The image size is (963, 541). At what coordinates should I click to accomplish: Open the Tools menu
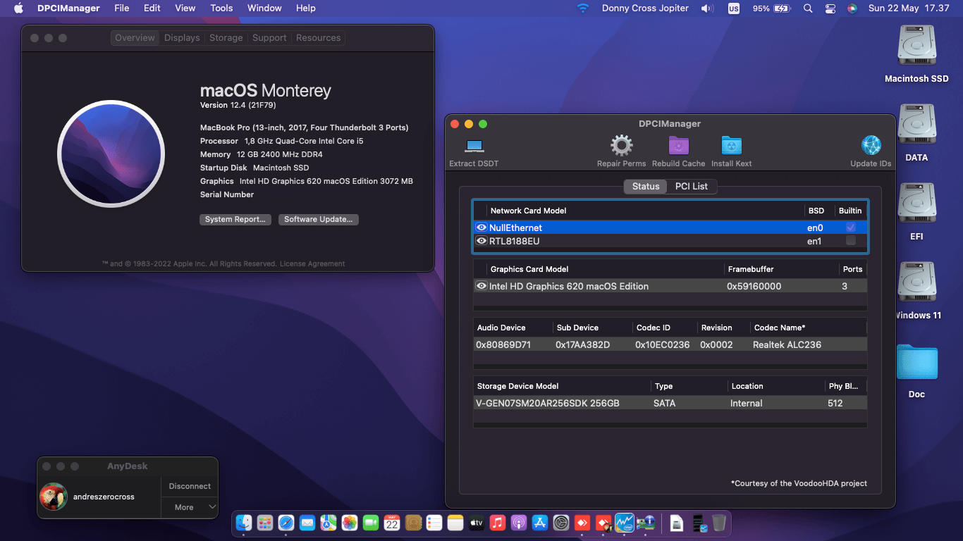tap(221, 8)
